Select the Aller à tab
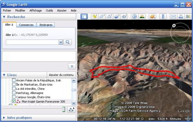 click(9, 25)
